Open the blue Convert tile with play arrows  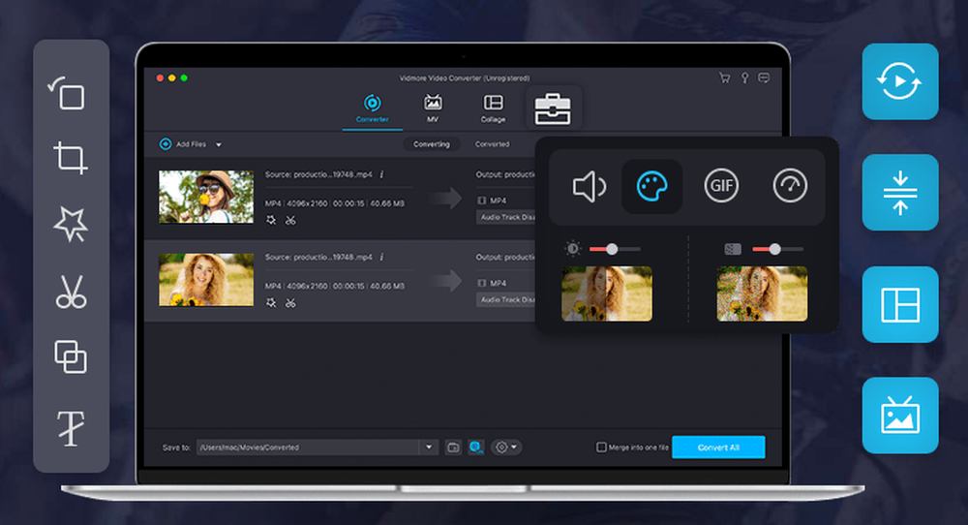pos(900,81)
